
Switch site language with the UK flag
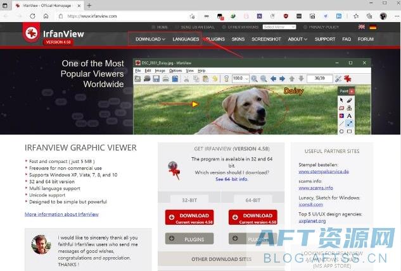tap(362, 27)
